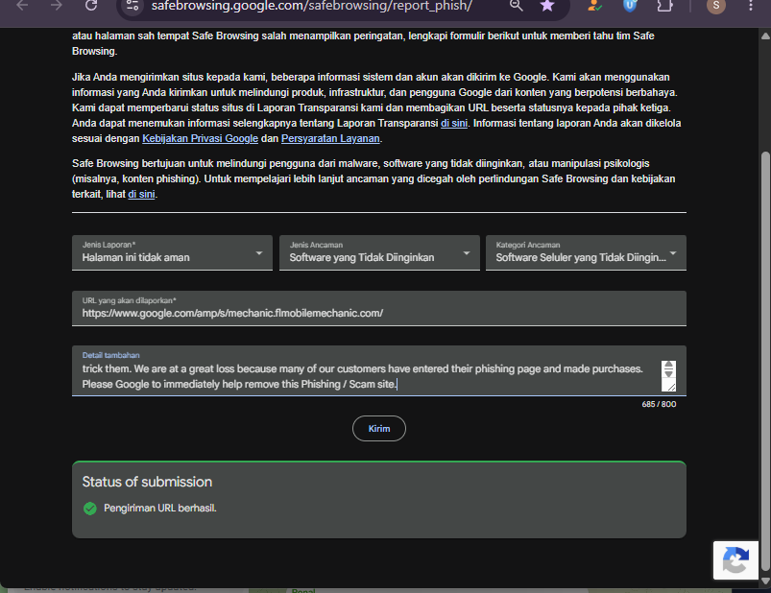This screenshot has height=593, width=771.
Task: Open the Extensions puzzle icon
Action: (x=664, y=6)
